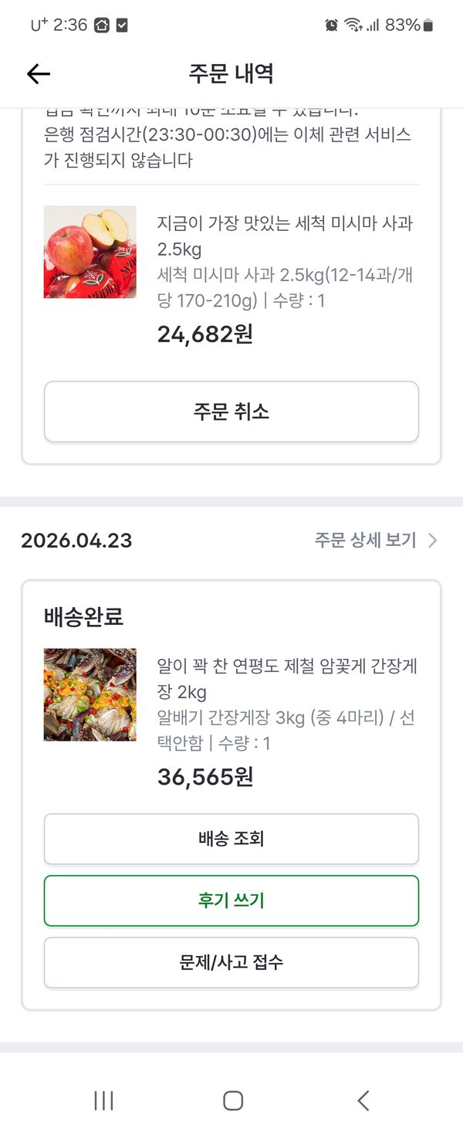Open the soy-marinated crab product thumbnail
Viewport: 463px width, 1133px height.
(90, 694)
